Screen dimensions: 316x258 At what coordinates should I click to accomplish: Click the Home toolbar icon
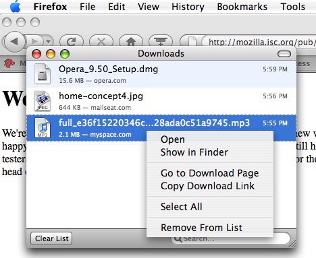coord(131,41)
